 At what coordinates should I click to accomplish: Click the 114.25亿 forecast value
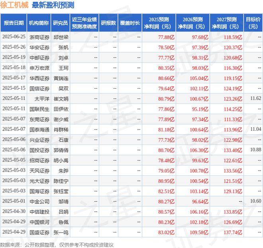tap(233, 109)
